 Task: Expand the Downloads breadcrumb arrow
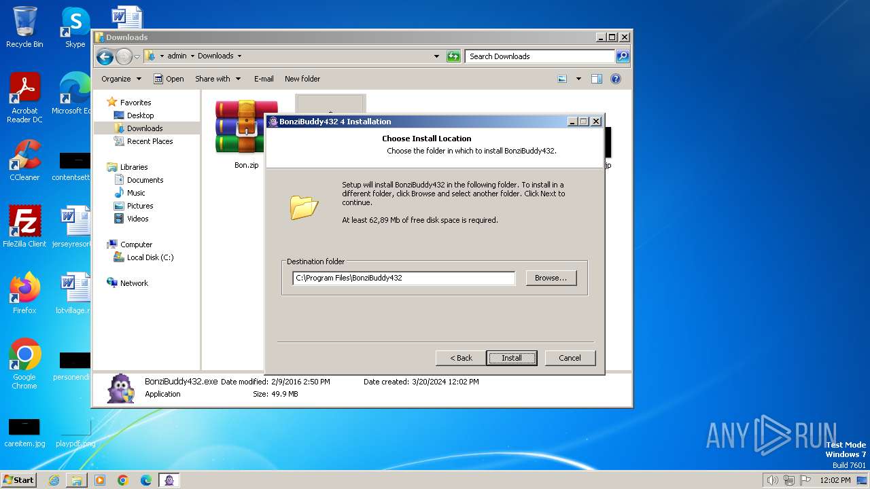[239, 56]
